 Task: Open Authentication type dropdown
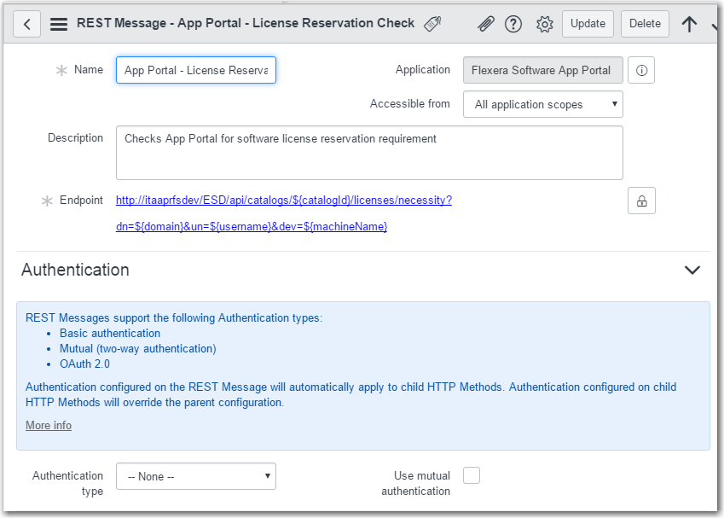[196, 476]
